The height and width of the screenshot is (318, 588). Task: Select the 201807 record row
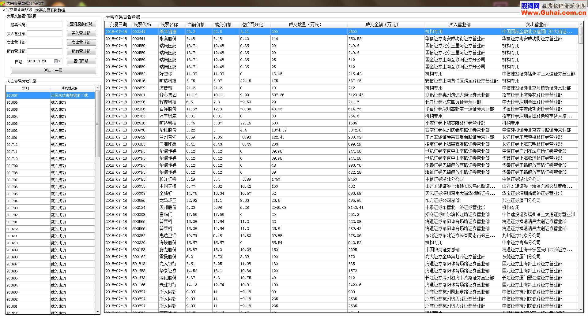click(51, 95)
